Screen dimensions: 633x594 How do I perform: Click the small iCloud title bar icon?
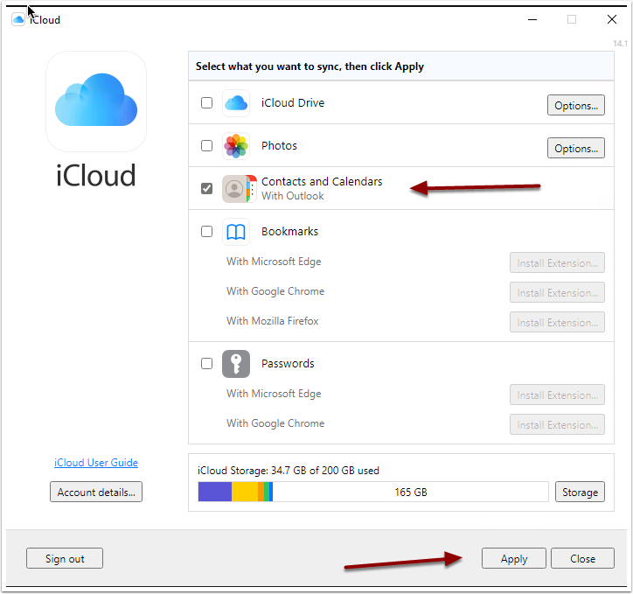point(18,19)
